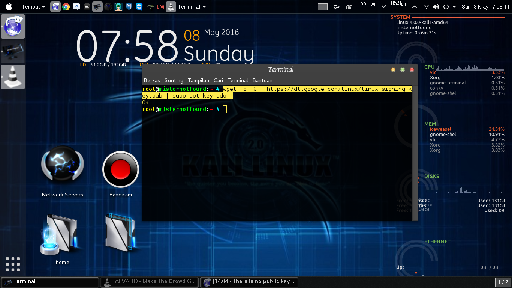Expand the Tempat places menu

(x=33, y=7)
